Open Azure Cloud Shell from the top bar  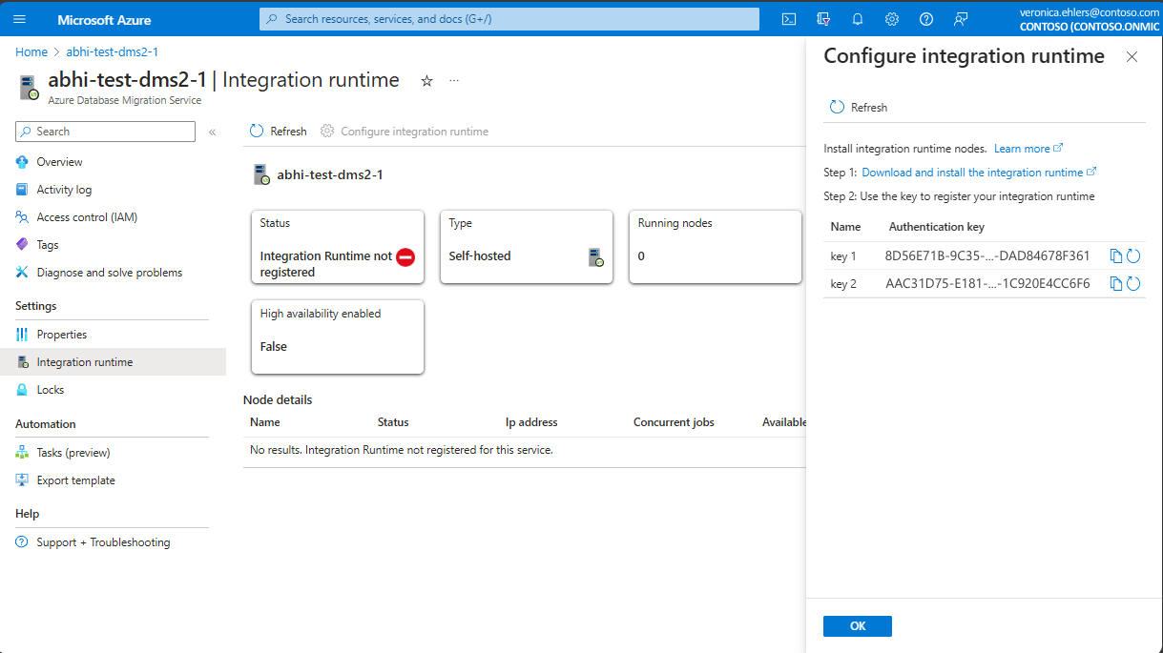[x=788, y=18]
